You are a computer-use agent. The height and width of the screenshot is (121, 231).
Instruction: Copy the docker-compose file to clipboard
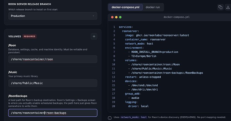220,7
